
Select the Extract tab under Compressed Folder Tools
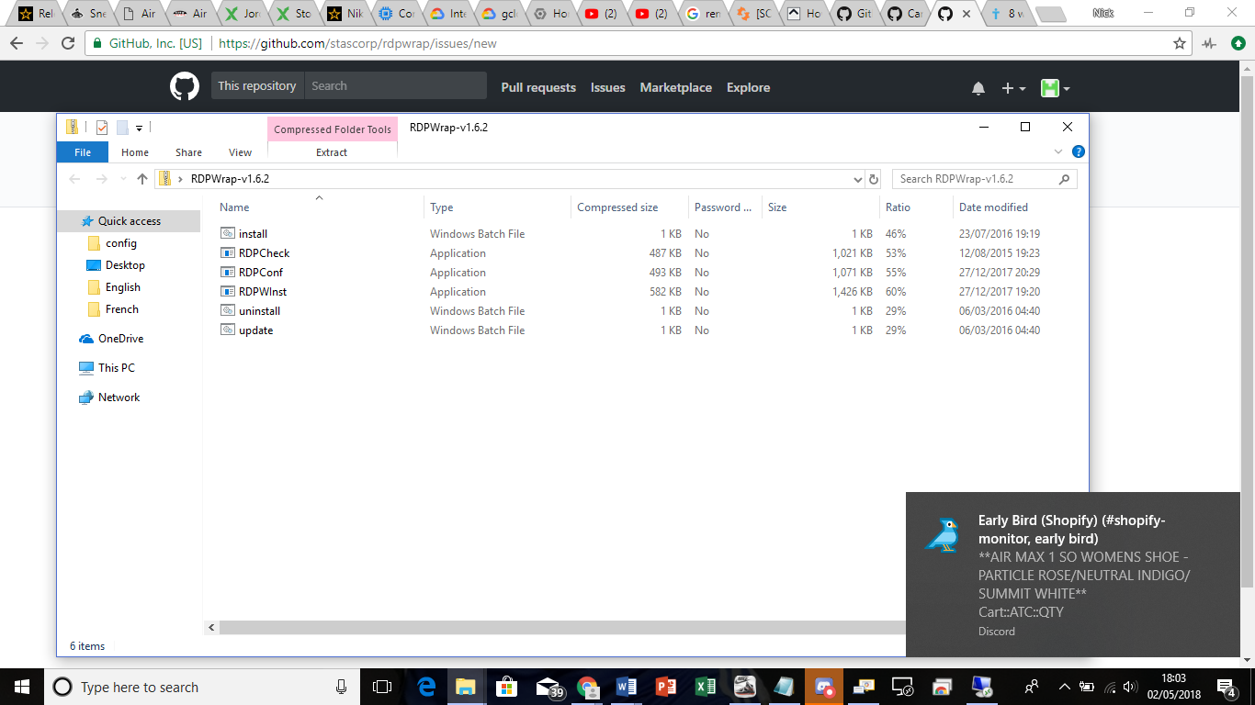point(332,152)
